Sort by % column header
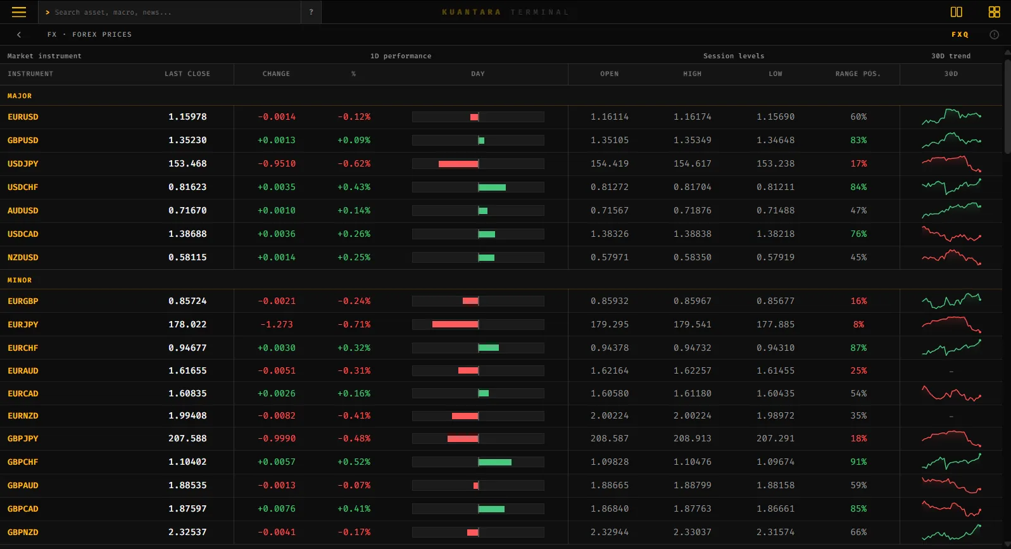The height and width of the screenshot is (549, 1011). [x=354, y=74]
